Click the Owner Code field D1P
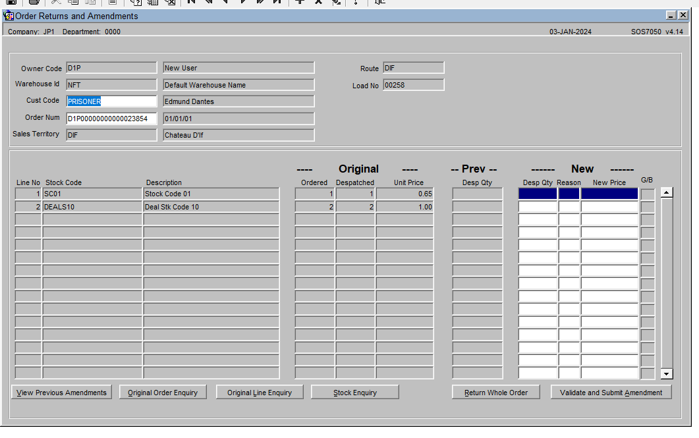Screen dimensions: 699x438 click(x=111, y=68)
